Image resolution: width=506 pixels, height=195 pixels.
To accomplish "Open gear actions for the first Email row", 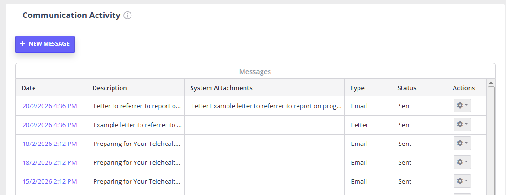I will (462, 106).
